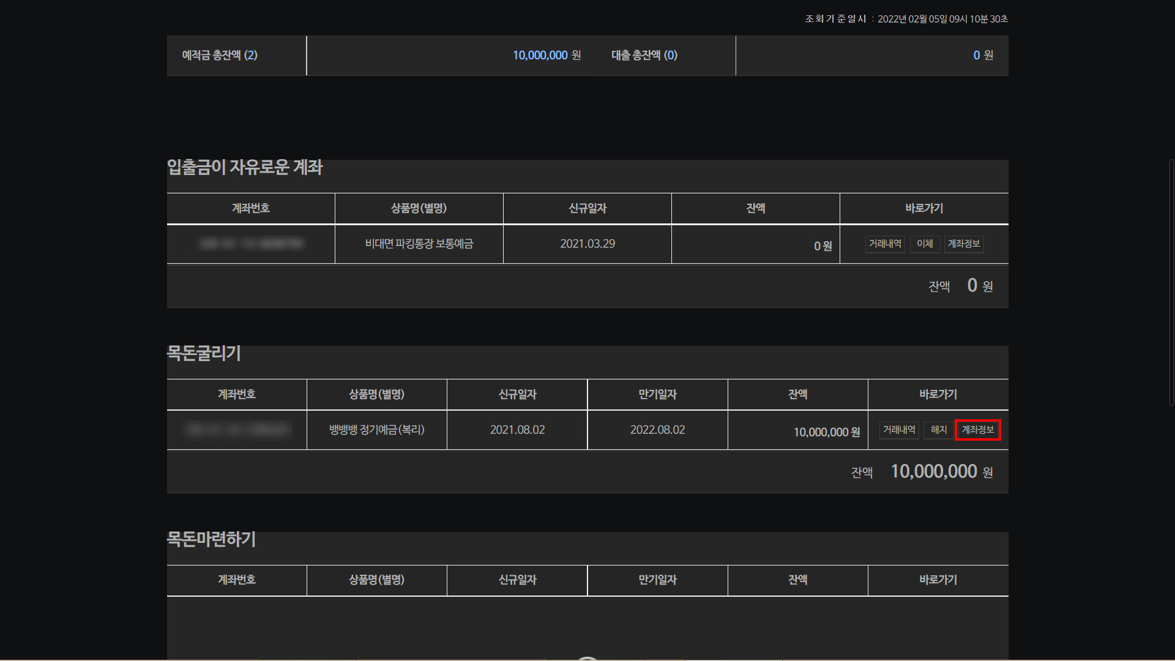This screenshot has width=1175, height=661.
Task: Click the vertical page scrollbar thumb
Action: 1171,282
